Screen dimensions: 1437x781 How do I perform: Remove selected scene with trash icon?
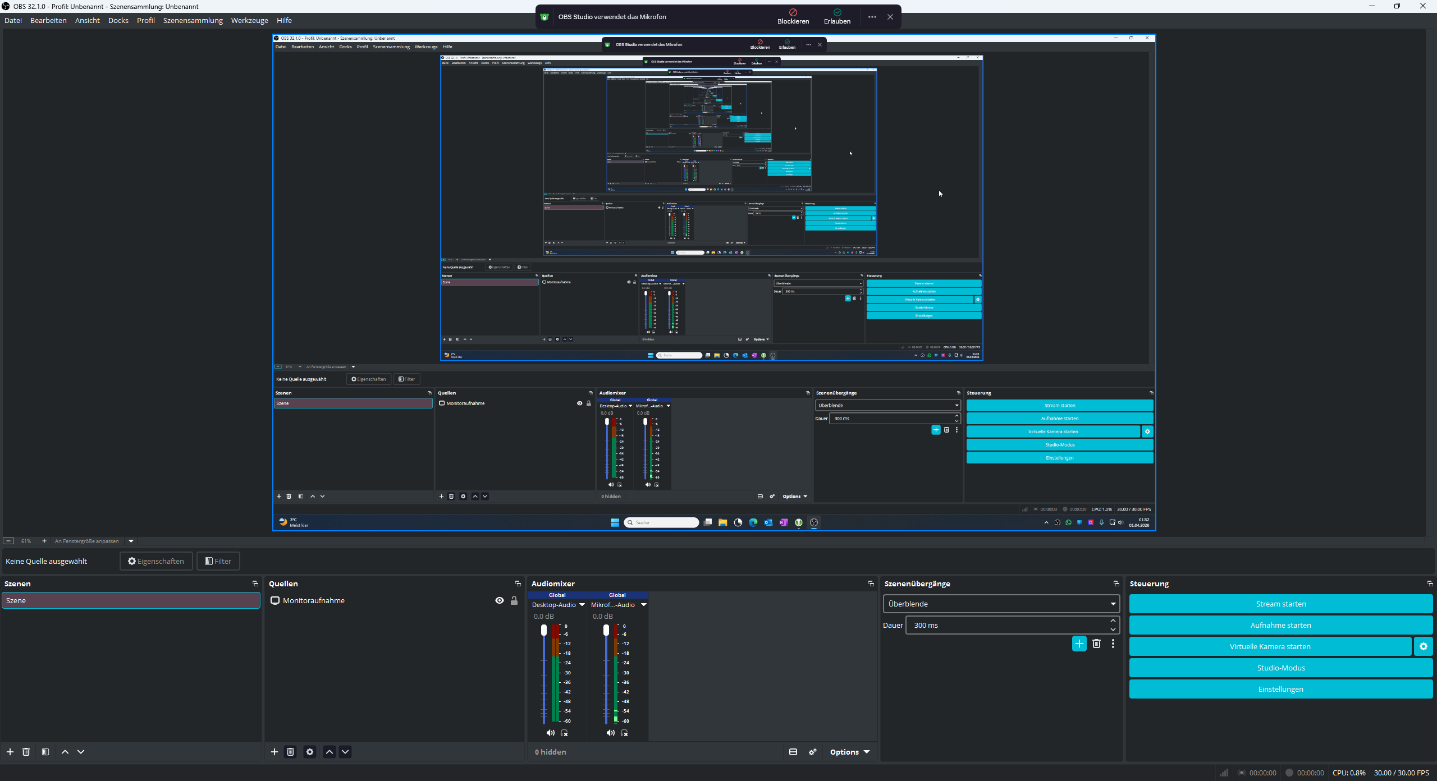tap(26, 752)
